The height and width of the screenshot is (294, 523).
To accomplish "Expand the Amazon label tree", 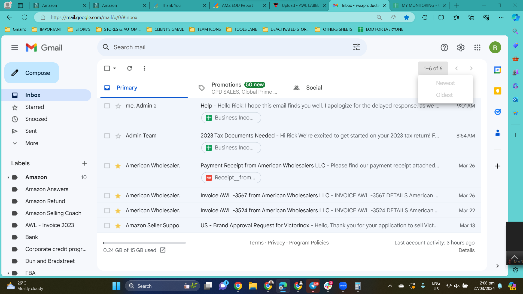I will (8, 177).
